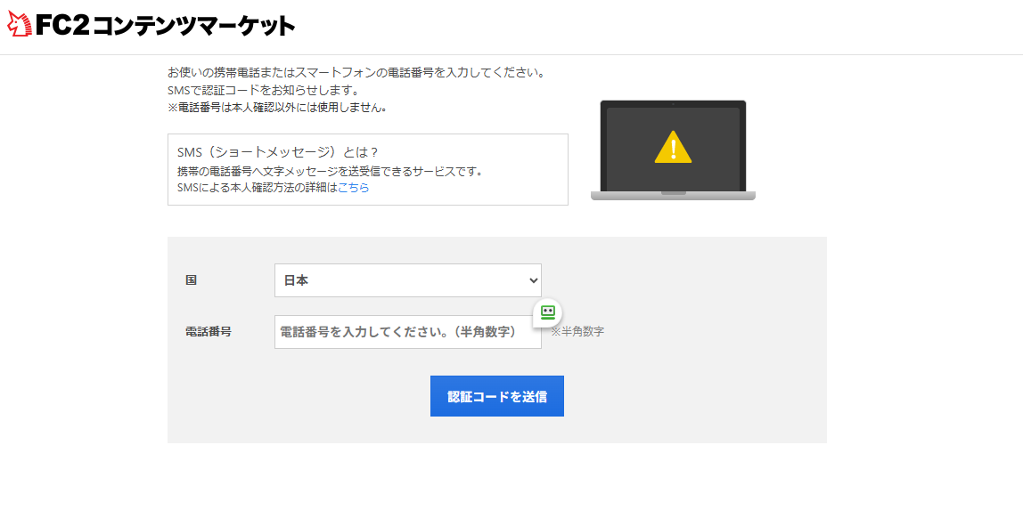Click the FC2コンテンツマーケット logo text

tap(165, 27)
